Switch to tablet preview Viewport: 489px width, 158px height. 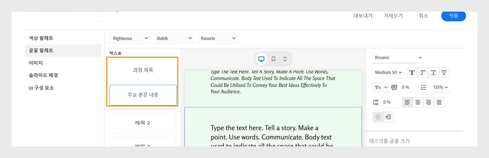coord(274,59)
